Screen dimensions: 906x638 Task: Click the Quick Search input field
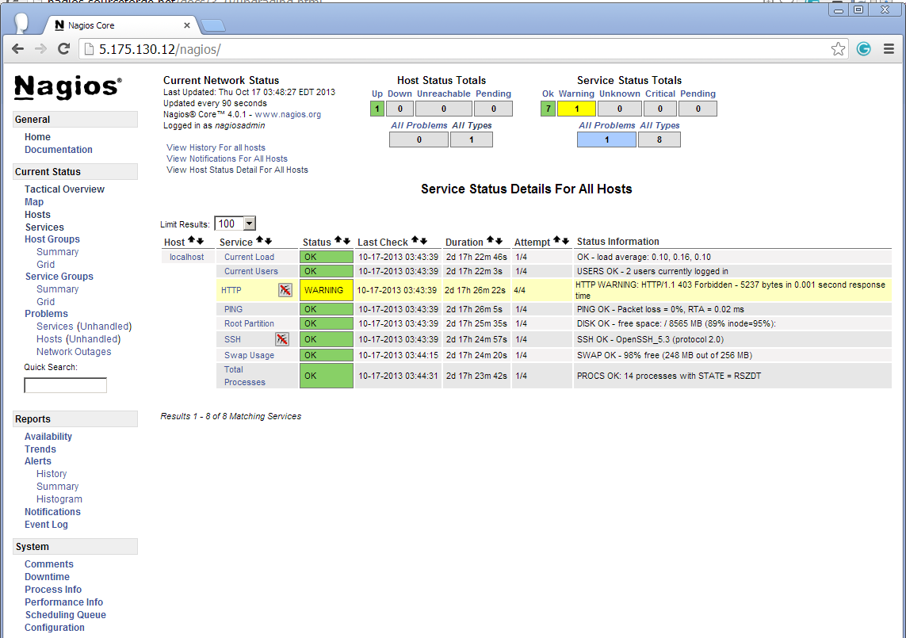click(65, 386)
